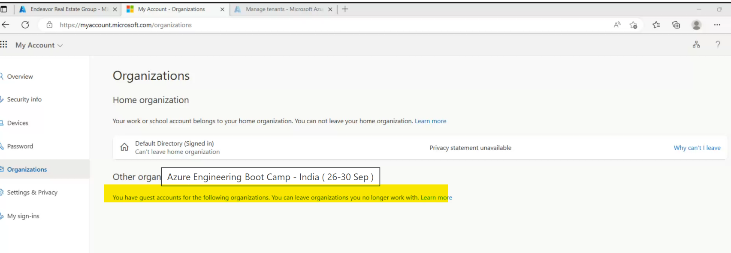Image resolution: width=731 pixels, height=253 pixels.
Task: Open Security info in the sidebar
Action: pos(24,99)
